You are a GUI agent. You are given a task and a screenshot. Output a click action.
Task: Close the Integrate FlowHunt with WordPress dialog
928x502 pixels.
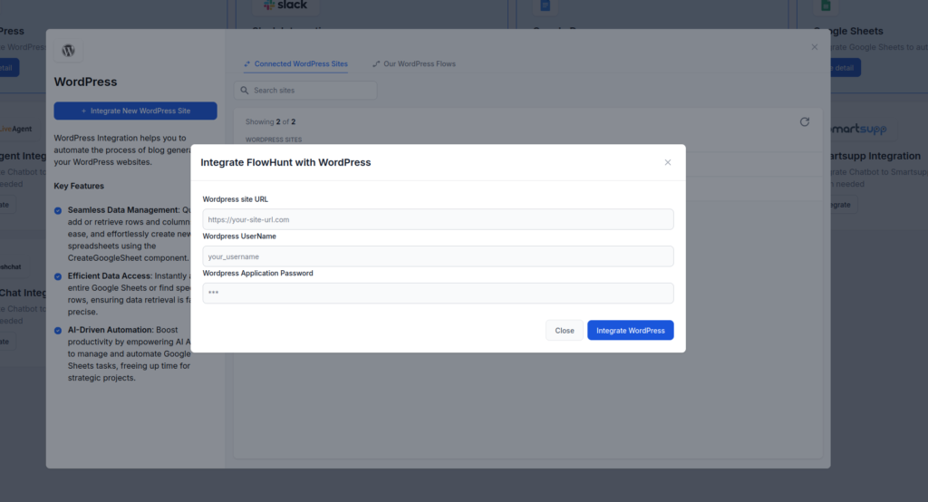coord(668,162)
